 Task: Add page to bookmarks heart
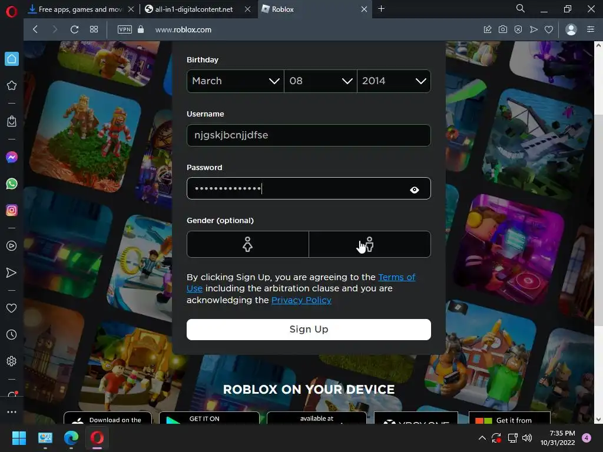549,29
